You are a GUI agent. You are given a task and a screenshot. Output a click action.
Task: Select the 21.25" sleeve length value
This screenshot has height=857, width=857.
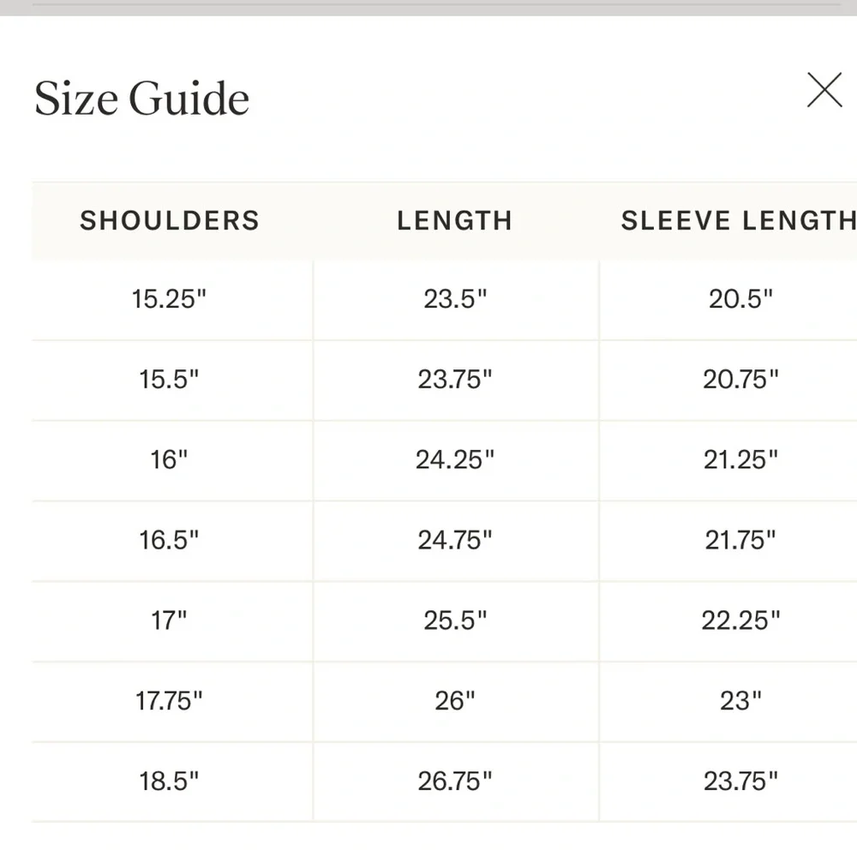pyautogui.click(x=740, y=460)
